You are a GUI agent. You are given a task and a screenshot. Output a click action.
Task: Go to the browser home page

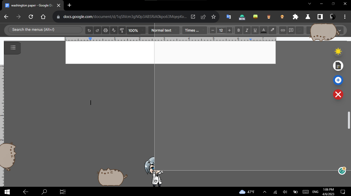[x=43, y=17]
